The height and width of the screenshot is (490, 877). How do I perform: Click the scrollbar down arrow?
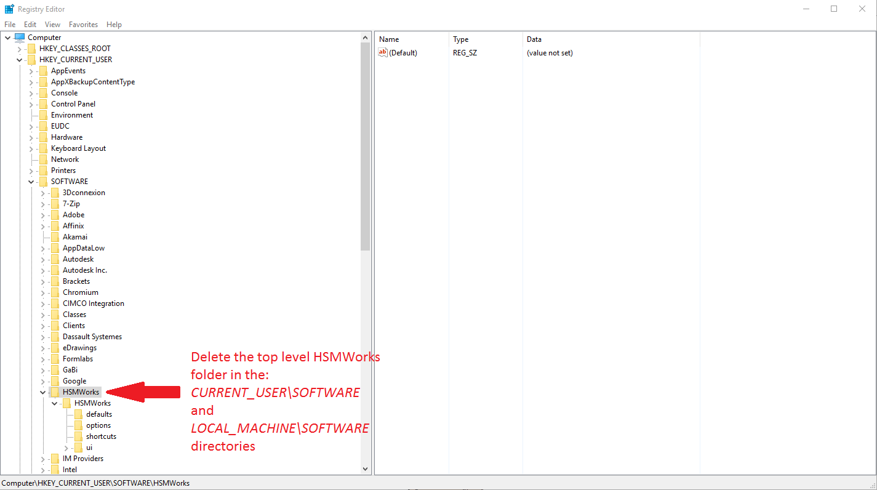[365, 468]
